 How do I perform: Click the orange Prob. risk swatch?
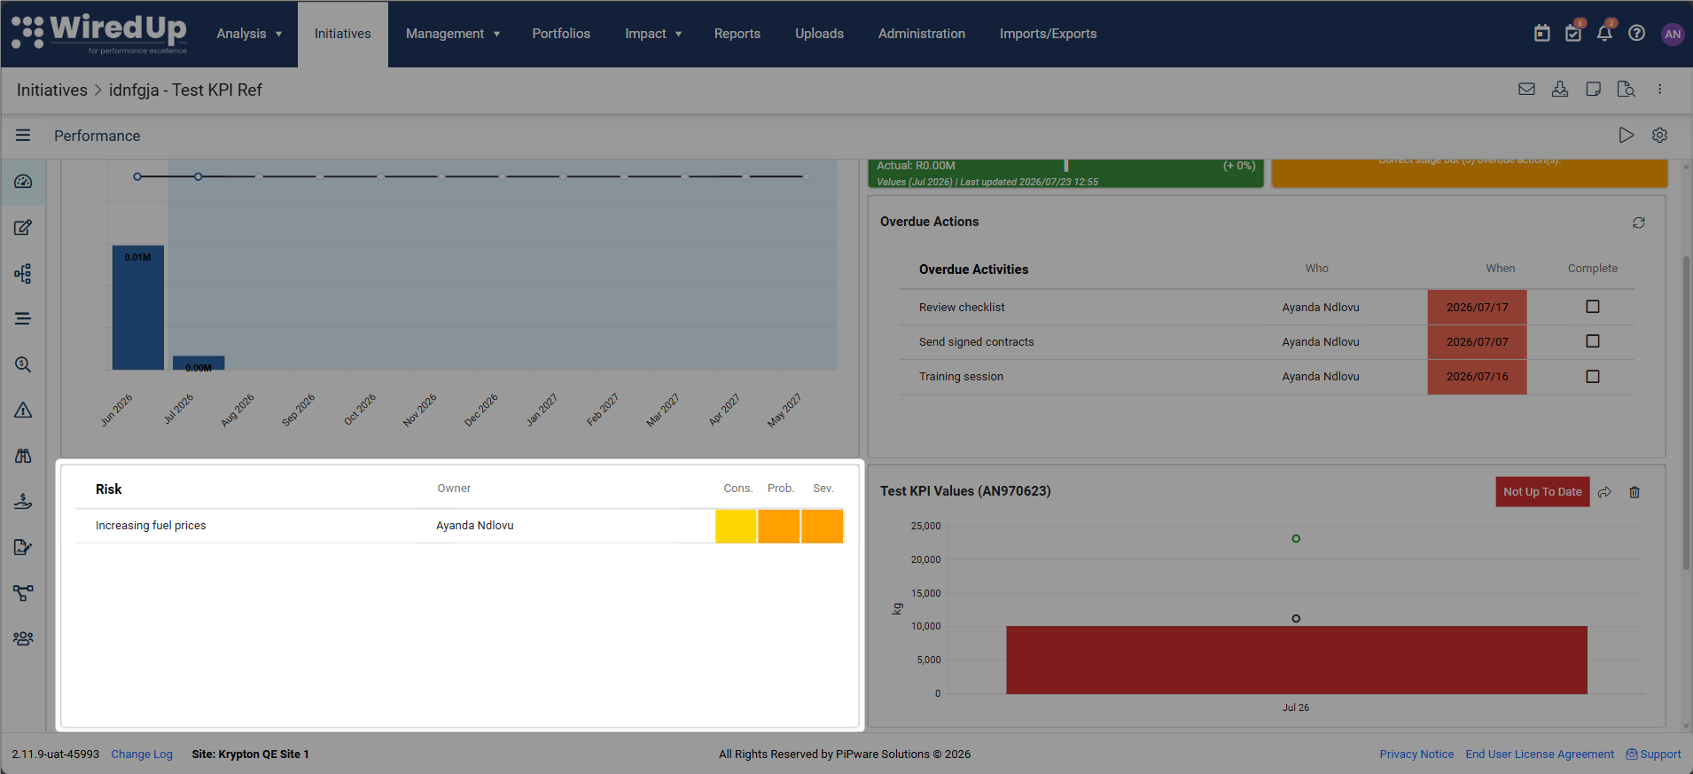(779, 526)
